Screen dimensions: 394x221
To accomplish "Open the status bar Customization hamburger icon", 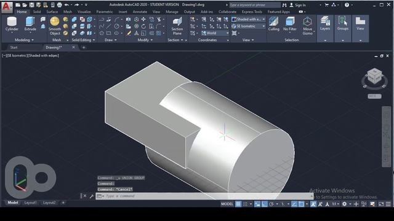I will pyautogui.click(x=388, y=204).
